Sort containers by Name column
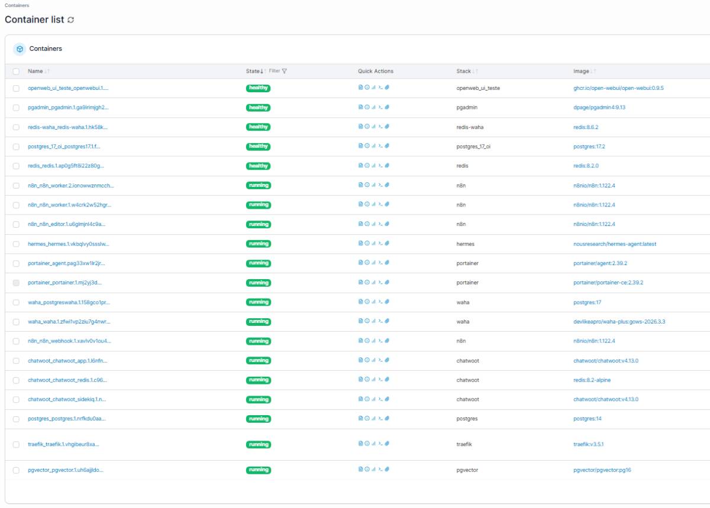The width and height of the screenshot is (710, 508). tap(38, 71)
